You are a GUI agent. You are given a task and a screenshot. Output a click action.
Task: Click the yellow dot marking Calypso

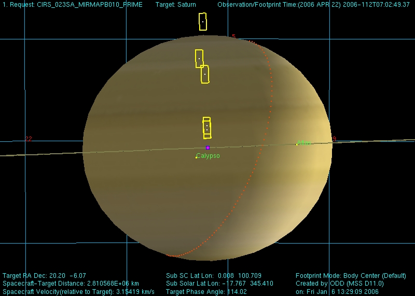pos(196,157)
